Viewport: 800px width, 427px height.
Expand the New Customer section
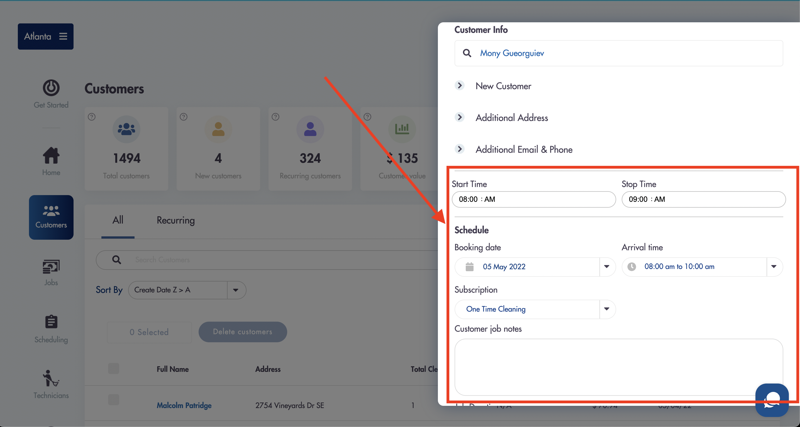460,86
